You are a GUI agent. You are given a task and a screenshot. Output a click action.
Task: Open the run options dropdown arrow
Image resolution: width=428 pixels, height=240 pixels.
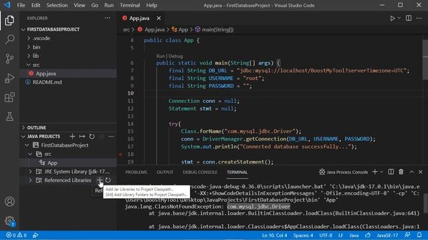point(399,18)
